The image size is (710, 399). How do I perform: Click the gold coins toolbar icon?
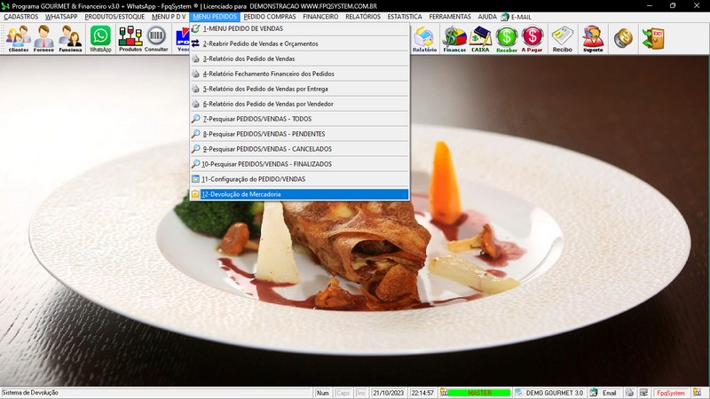coord(624,38)
